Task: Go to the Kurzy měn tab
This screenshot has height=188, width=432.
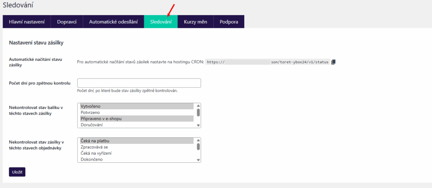Action: click(x=195, y=22)
